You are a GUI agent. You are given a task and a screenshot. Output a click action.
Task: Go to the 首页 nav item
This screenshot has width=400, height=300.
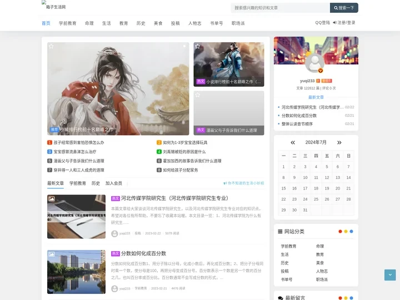(x=46, y=23)
